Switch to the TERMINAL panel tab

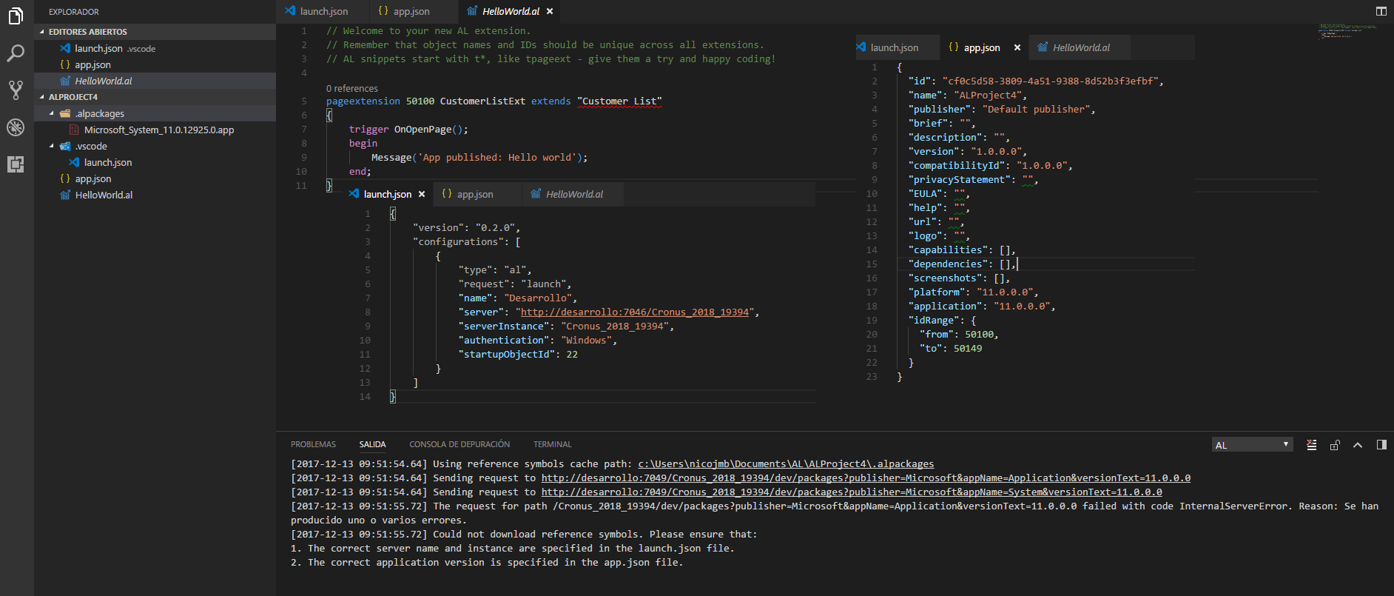point(552,444)
